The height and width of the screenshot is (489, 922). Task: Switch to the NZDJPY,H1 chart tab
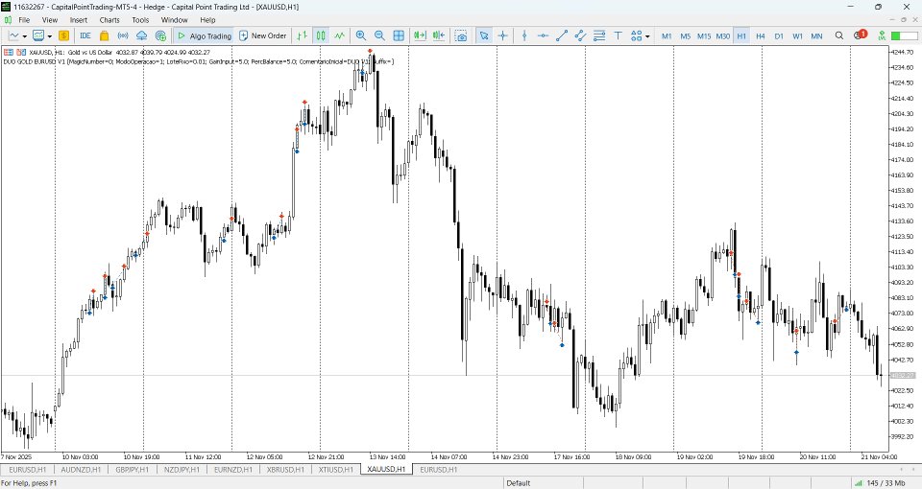click(182, 470)
